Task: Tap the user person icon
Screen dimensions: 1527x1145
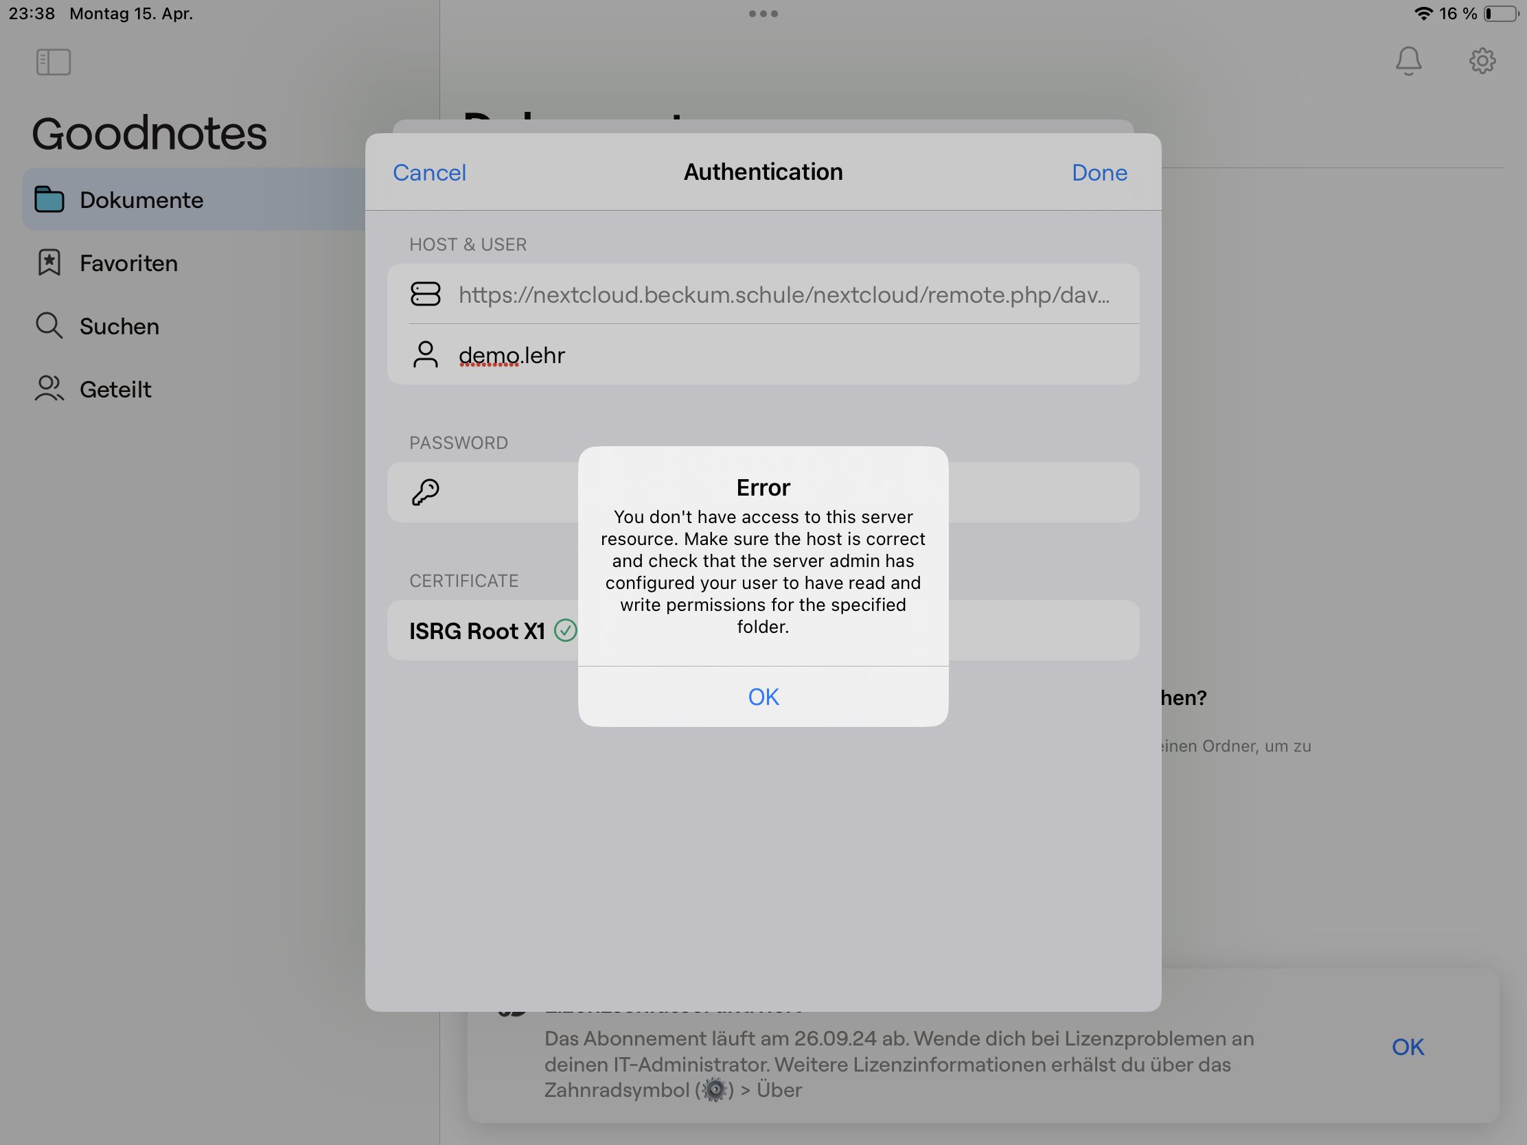Action: pyautogui.click(x=425, y=355)
